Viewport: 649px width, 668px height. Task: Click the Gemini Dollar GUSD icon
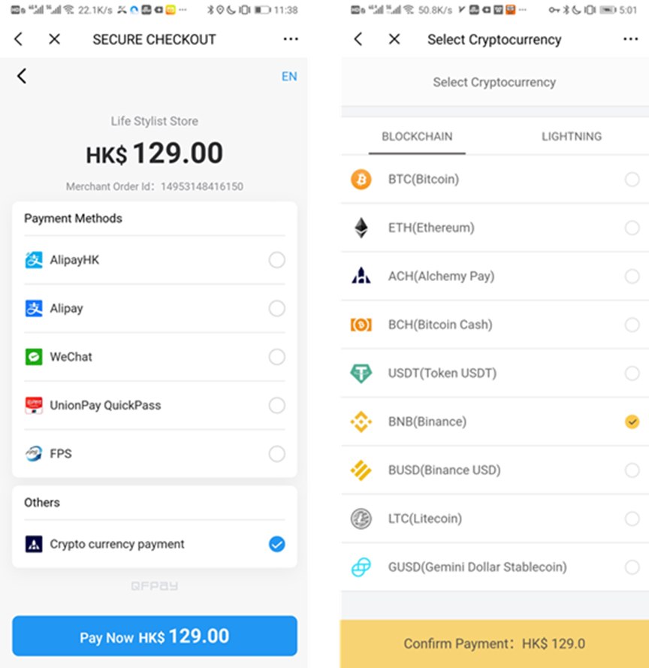[x=361, y=567]
